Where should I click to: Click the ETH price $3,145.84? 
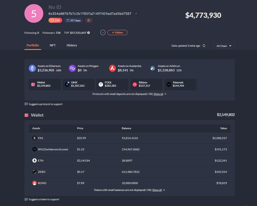coord(83,160)
